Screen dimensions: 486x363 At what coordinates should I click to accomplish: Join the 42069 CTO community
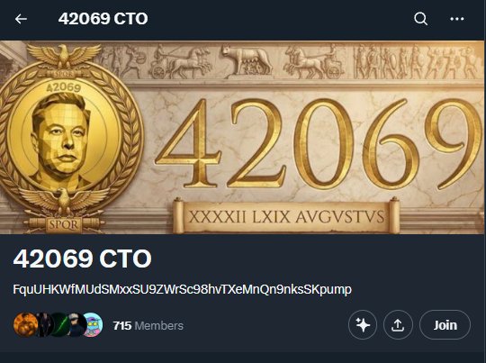coord(445,325)
